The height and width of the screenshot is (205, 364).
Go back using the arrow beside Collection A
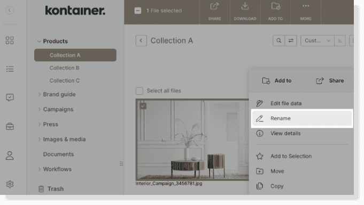(141, 40)
